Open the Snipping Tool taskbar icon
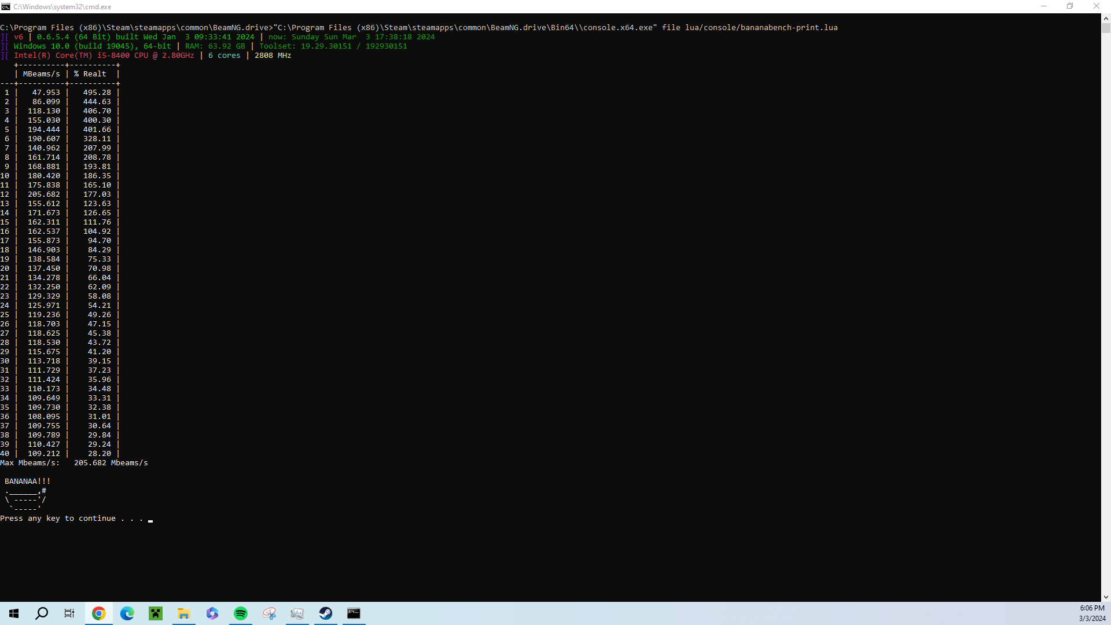 pos(269,613)
